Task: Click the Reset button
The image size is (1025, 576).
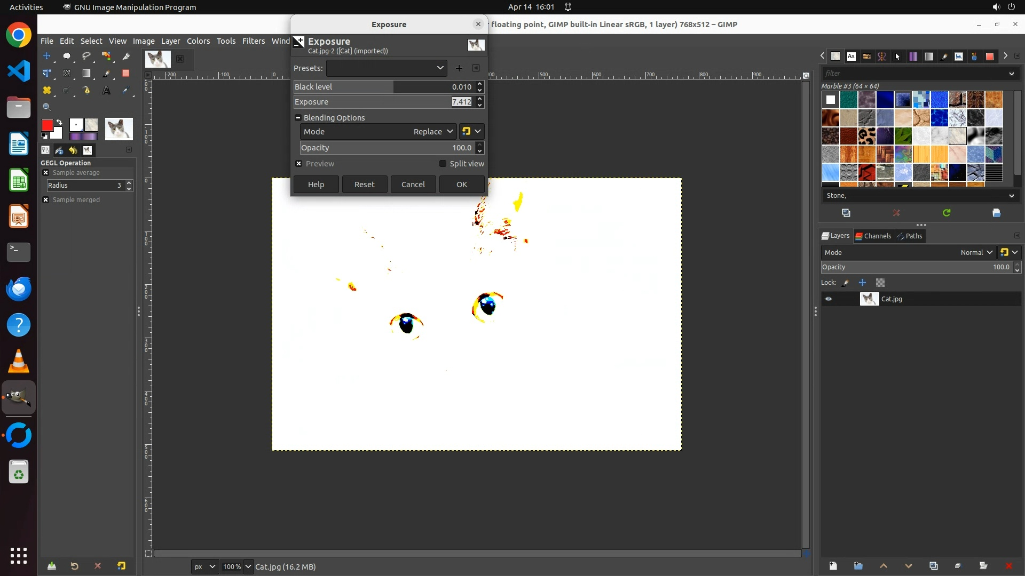Action: pyautogui.click(x=365, y=185)
